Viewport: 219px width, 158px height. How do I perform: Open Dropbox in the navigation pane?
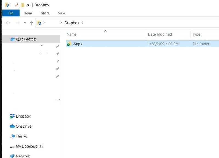click(x=23, y=116)
